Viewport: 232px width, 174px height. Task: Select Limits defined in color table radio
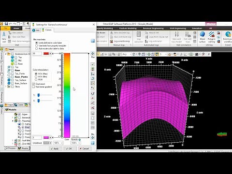36,43
